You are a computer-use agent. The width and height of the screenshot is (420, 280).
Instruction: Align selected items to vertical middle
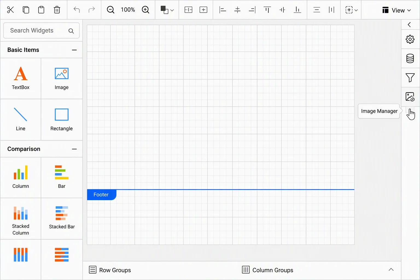pos(282,10)
